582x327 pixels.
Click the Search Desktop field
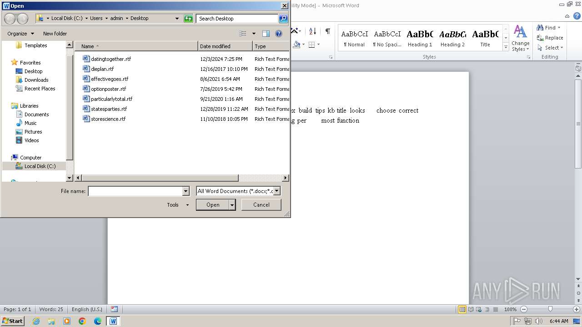tap(237, 19)
